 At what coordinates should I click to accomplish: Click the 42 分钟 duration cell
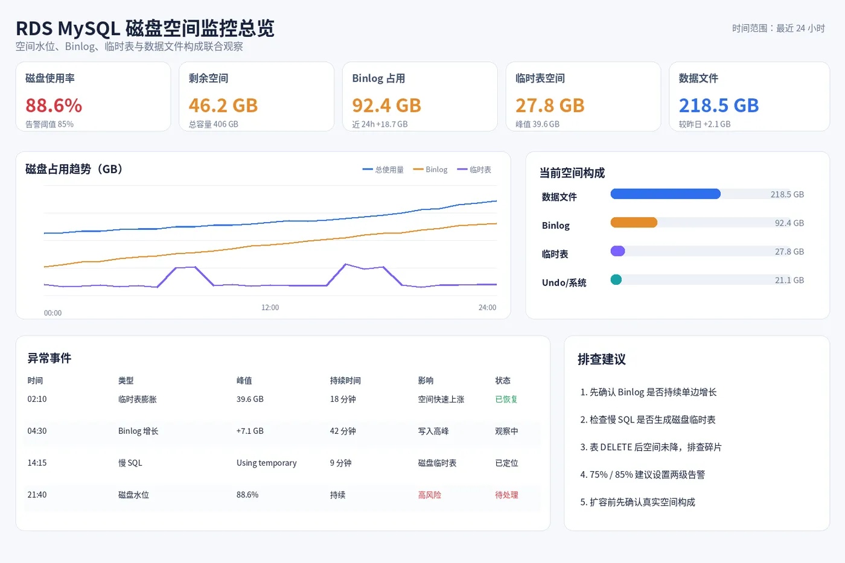click(343, 431)
